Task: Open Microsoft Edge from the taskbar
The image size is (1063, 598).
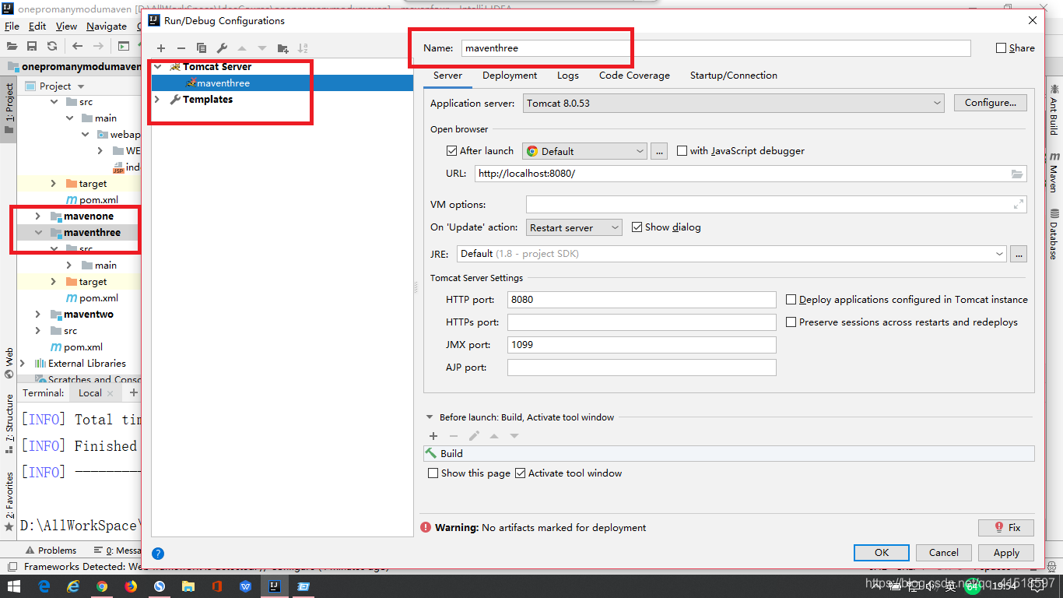Action: click(x=44, y=586)
